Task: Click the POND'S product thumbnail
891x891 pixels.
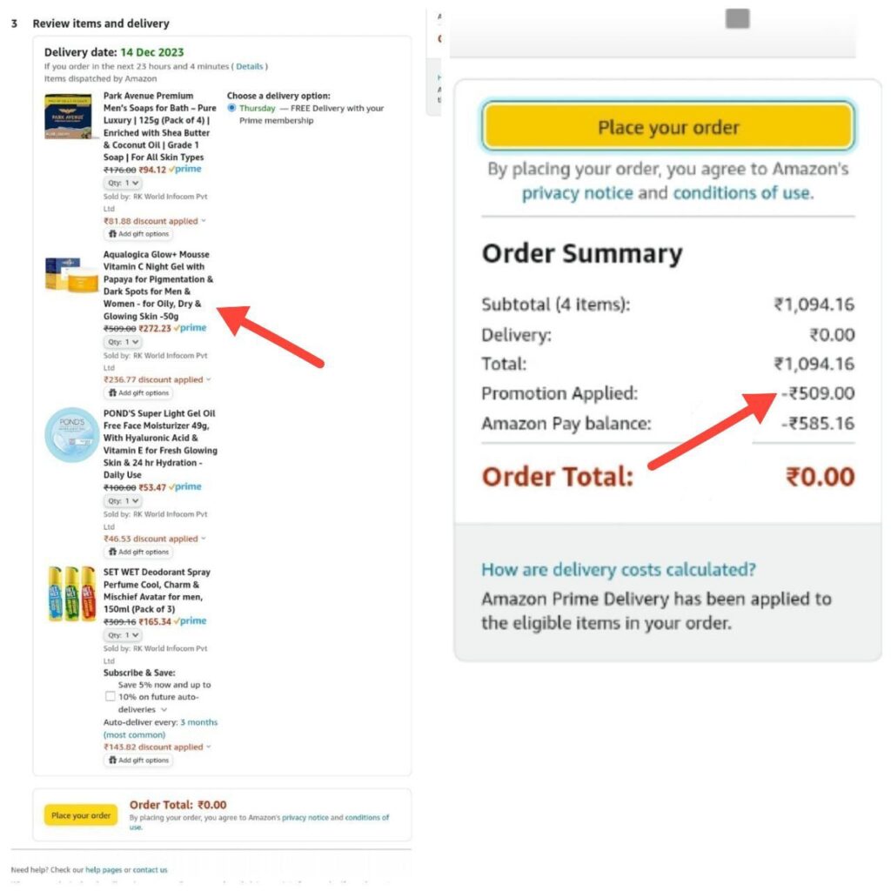Action: [71, 435]
